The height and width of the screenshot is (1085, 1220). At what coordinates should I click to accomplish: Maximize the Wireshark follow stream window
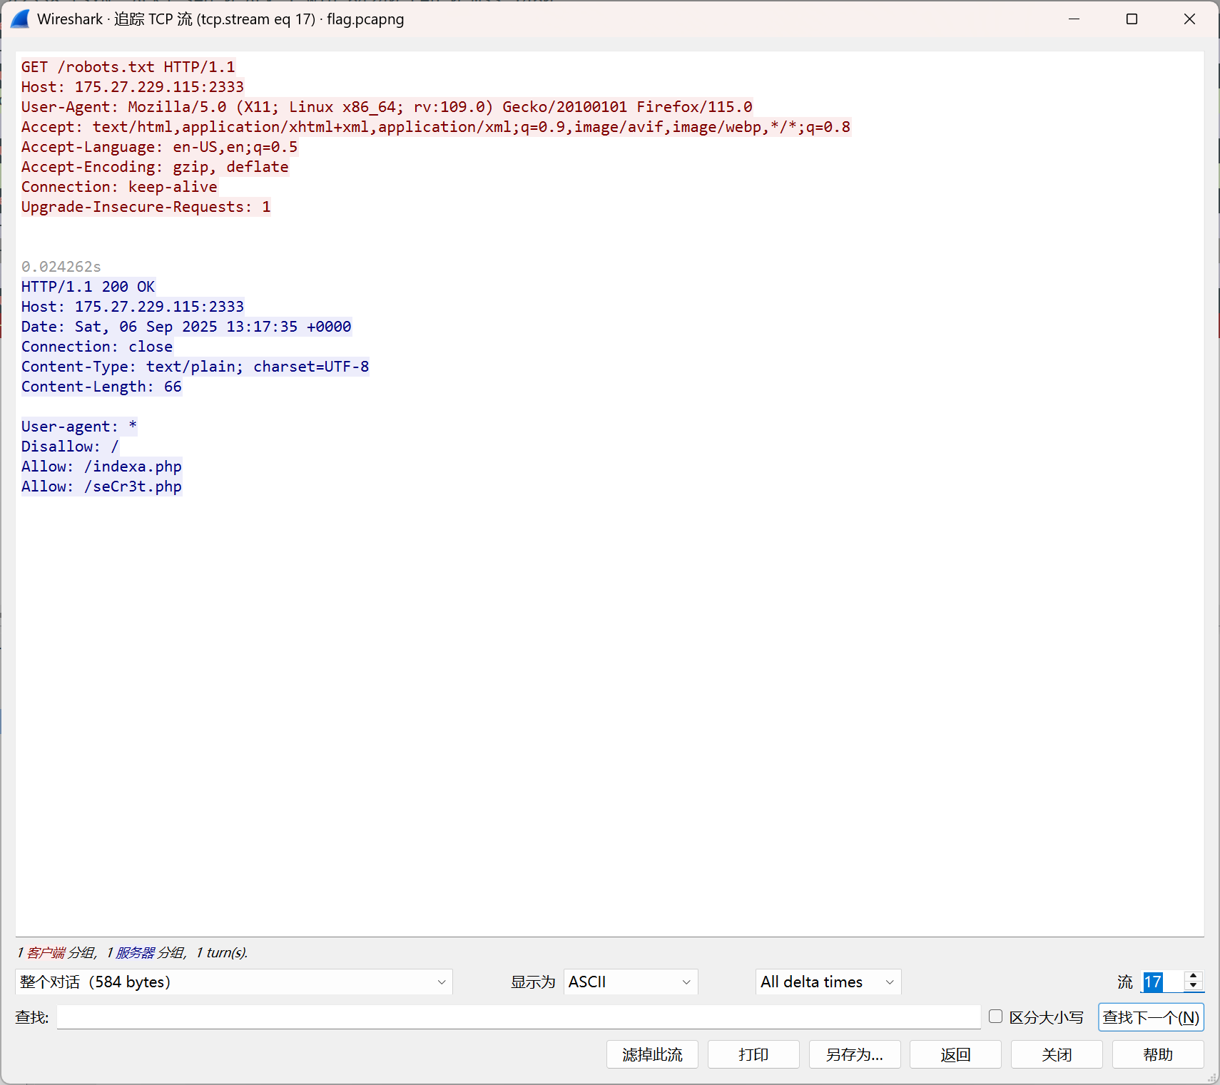click(x=1132, y=19)
